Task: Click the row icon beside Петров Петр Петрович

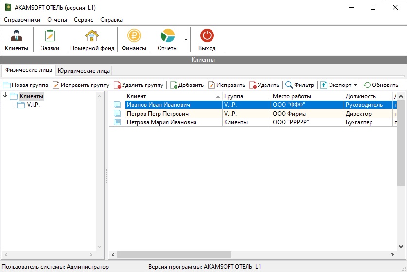Action: [117, 114]
